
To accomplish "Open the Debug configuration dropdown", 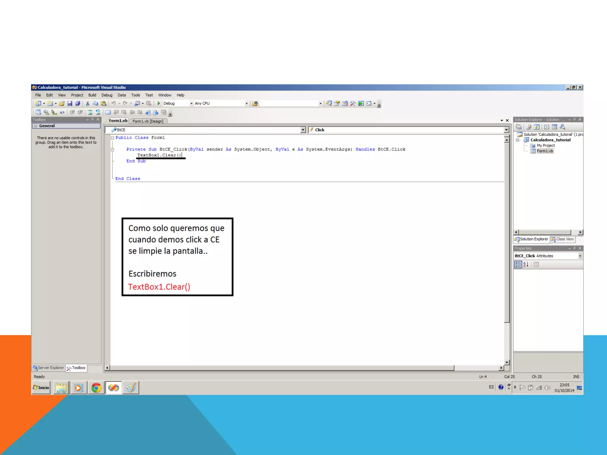I will (191, 103).
